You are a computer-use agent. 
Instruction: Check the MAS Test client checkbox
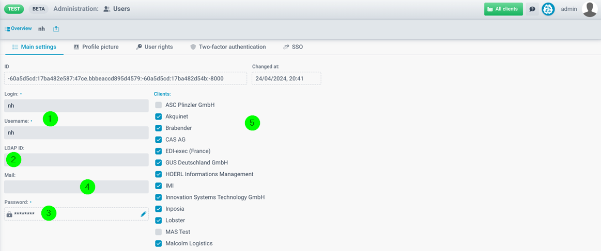(159, 232)
